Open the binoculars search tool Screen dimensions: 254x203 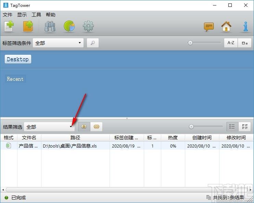click(50, 26)
